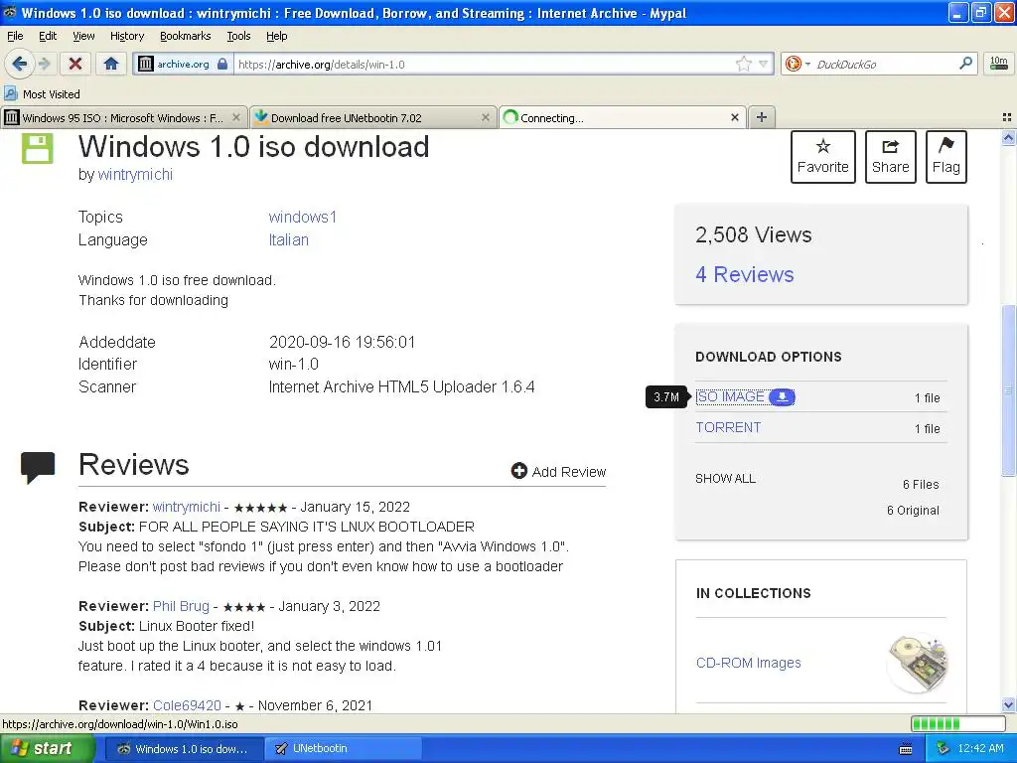Click the 2,508 Views text
The width and height of the screenshot is (1017, 763).
coord(753,234)
